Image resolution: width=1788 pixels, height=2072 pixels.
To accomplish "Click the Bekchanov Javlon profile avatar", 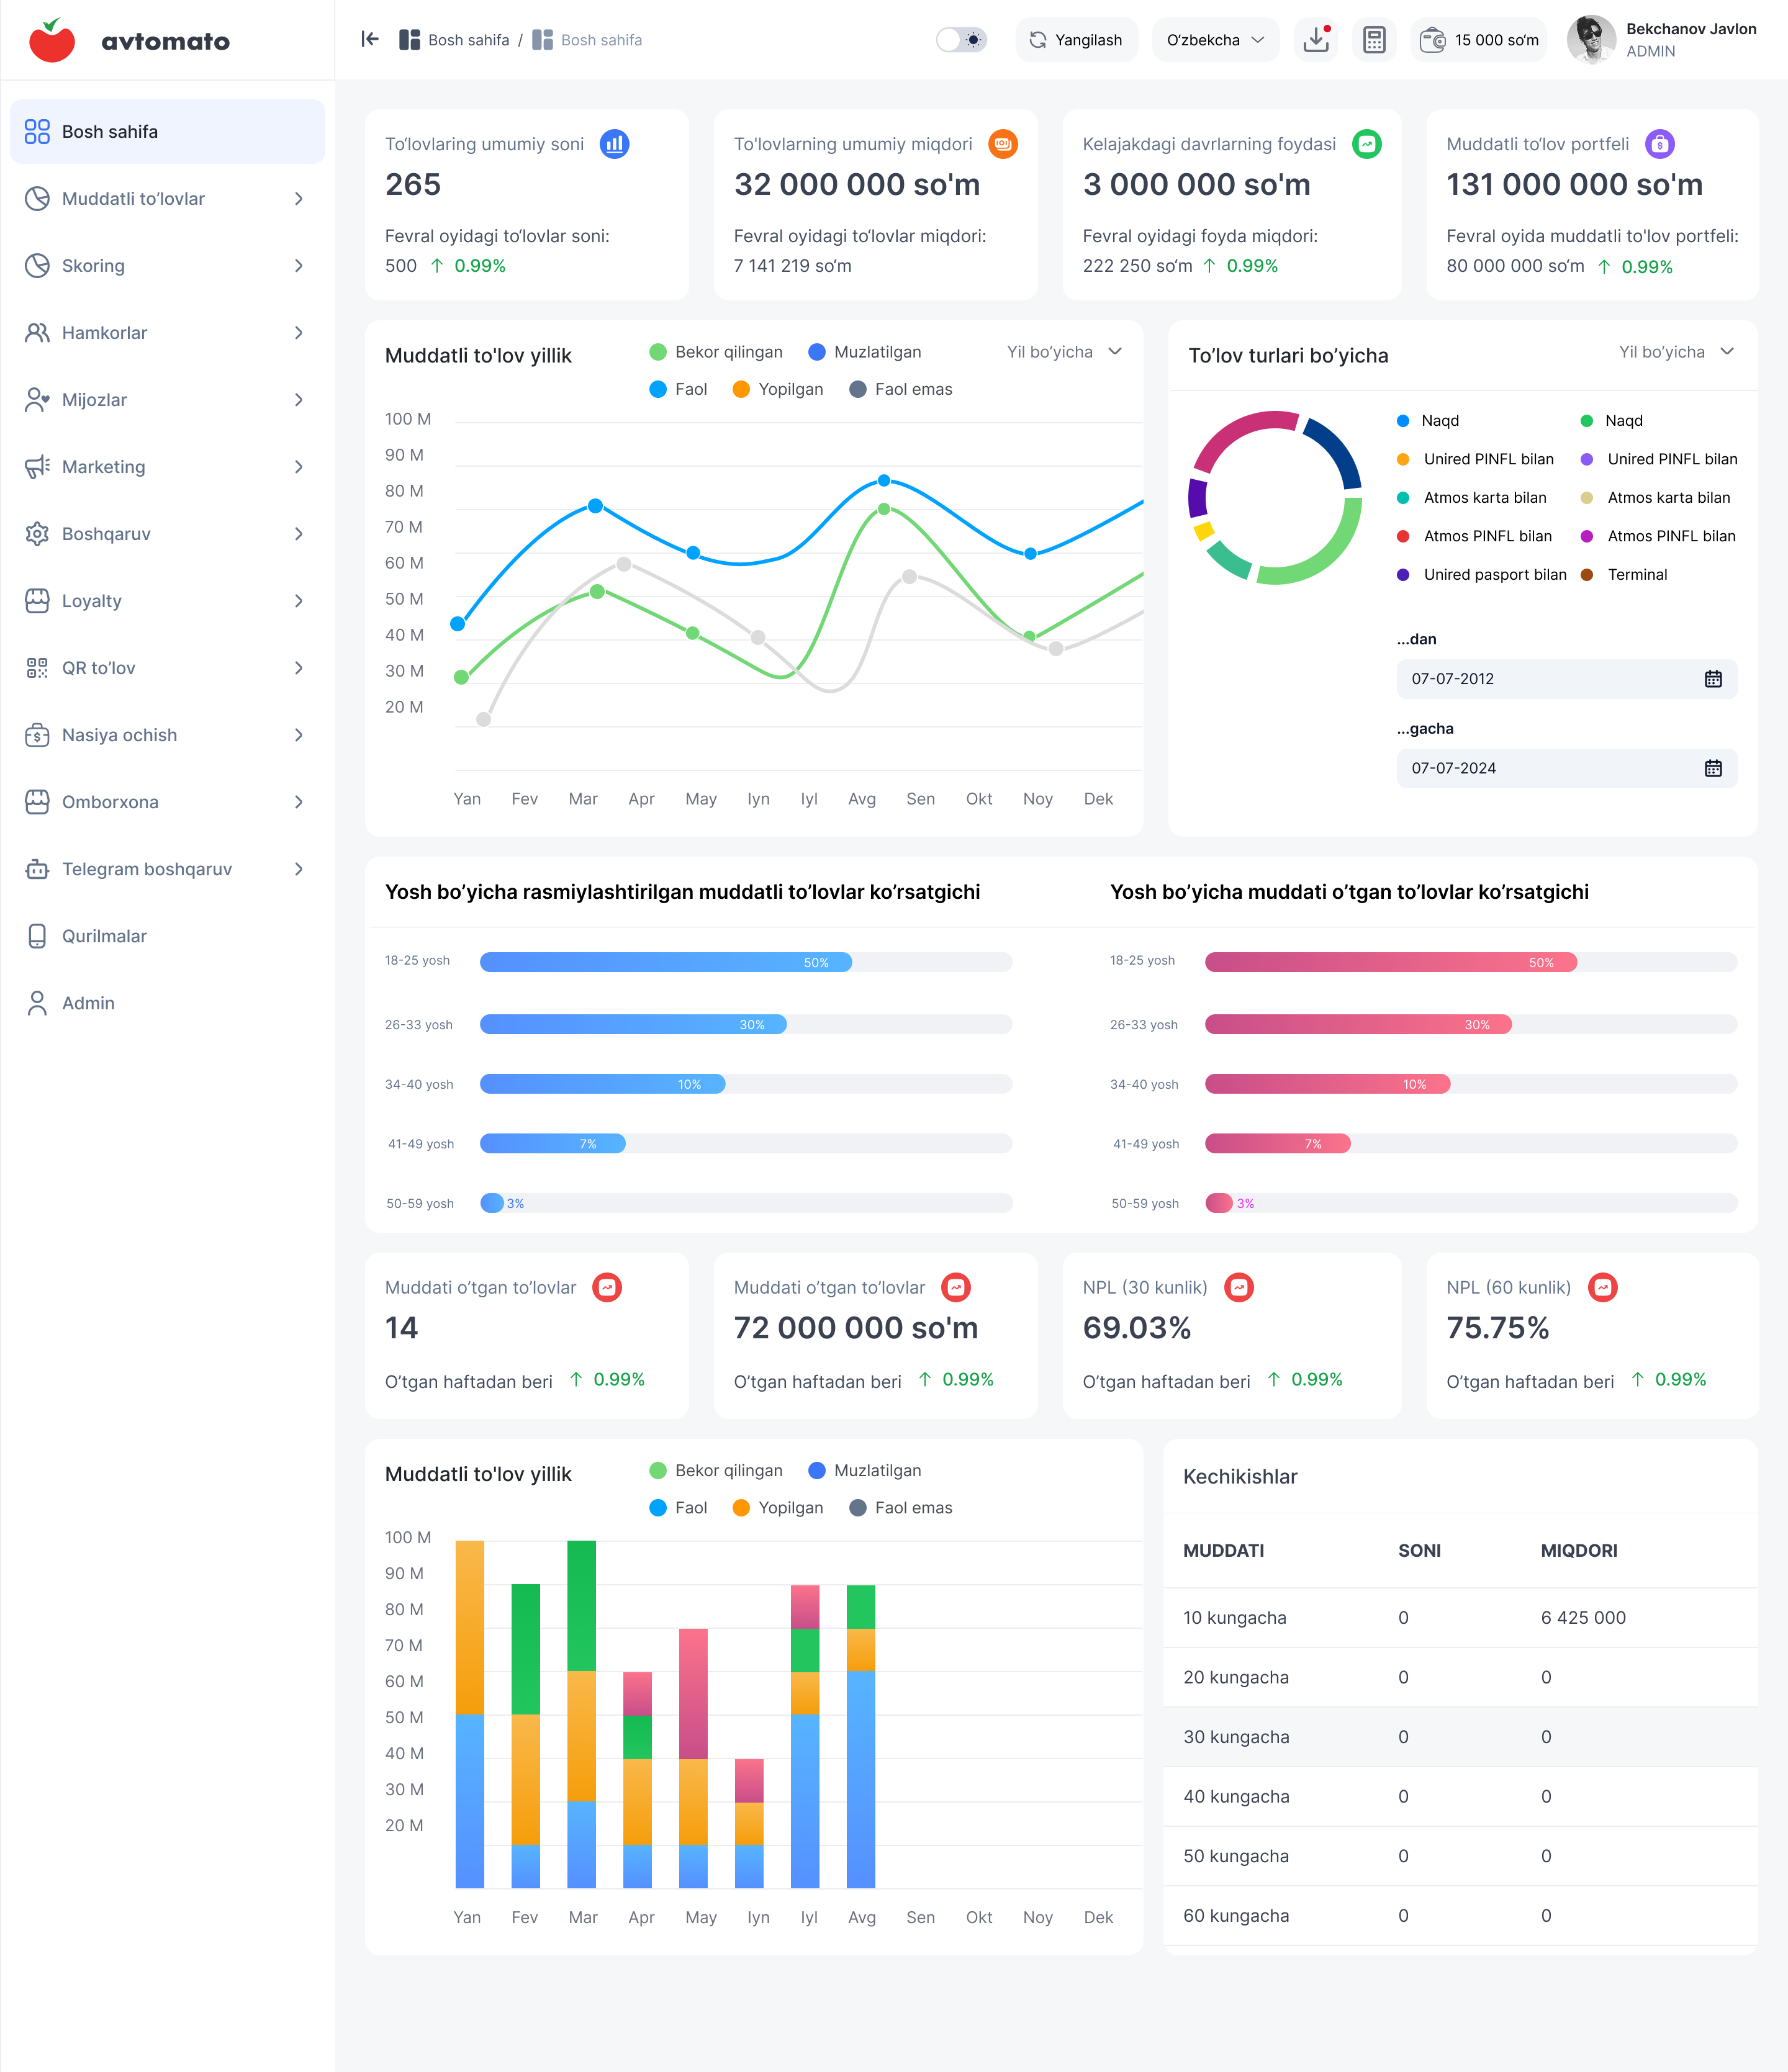I will click(x=1591, y=40).
